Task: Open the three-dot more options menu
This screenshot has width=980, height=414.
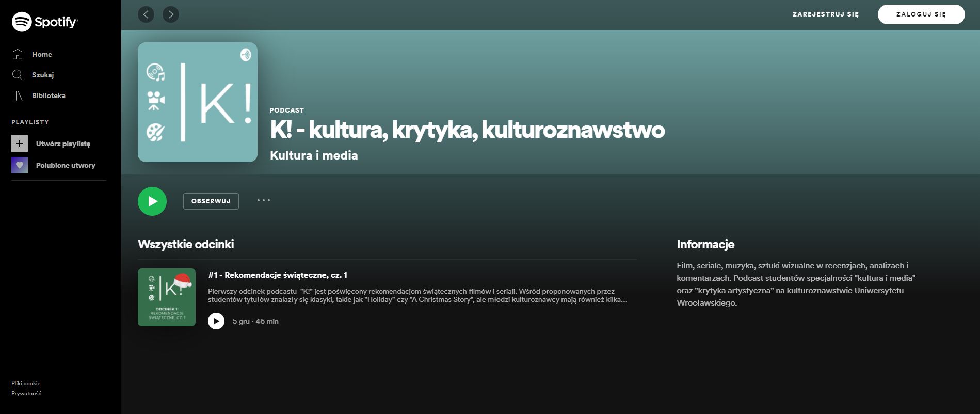Action: 264,200
